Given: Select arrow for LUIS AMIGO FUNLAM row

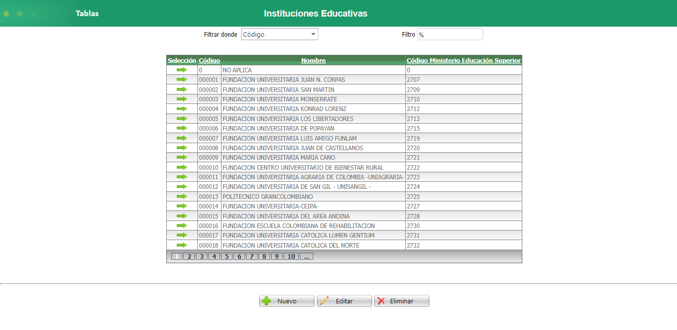Looking at the screenshot, I should click(182, 138).
